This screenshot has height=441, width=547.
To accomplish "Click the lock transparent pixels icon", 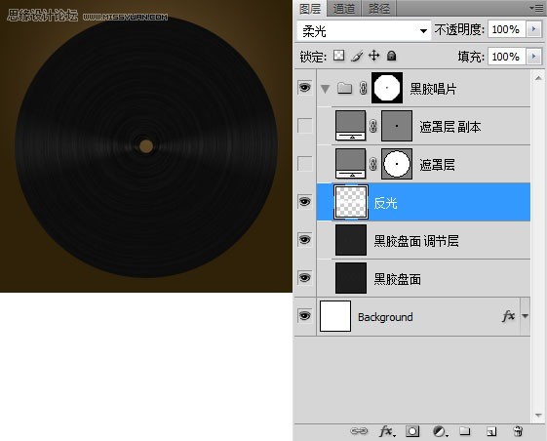I will point(338,56).
